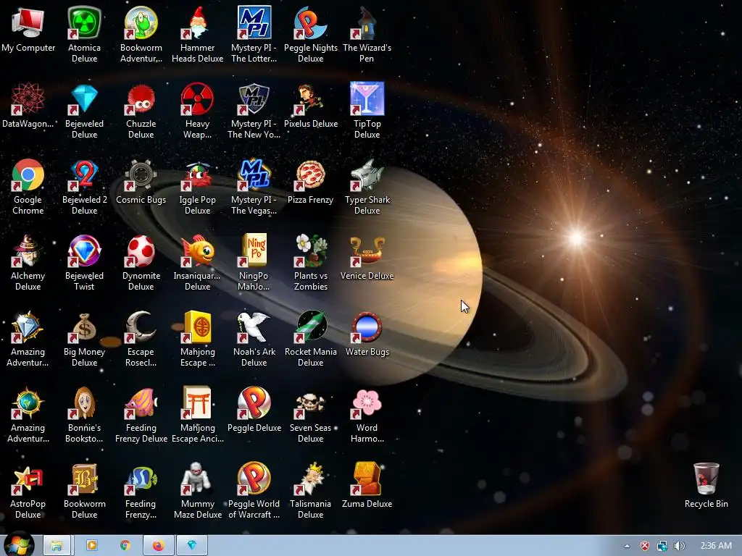Viewport: 742px width, 556px height.
Task: Click the Typer Shark Deluxe shortcut
Action: (x=367, y=175)
